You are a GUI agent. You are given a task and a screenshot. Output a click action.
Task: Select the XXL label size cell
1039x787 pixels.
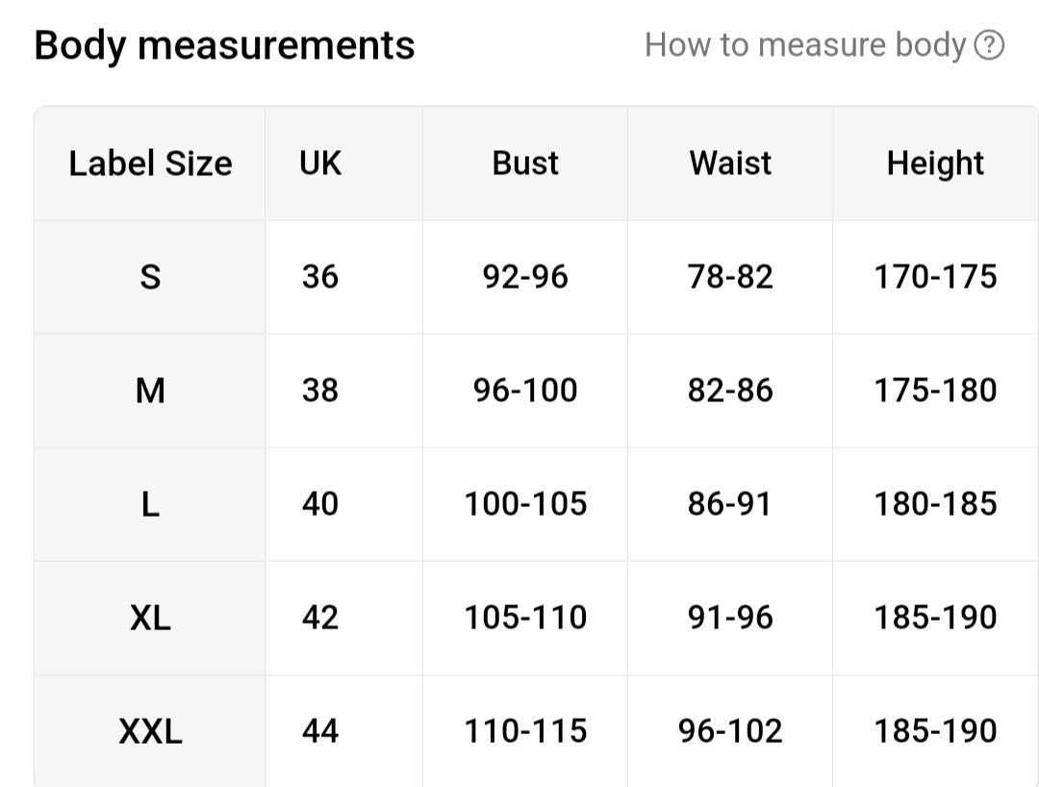(150, 732)
